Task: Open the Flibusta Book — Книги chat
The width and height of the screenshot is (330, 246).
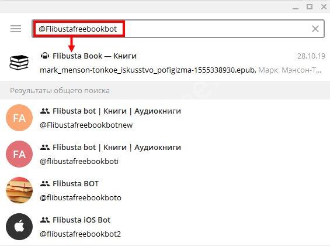Action: (165, 63)
